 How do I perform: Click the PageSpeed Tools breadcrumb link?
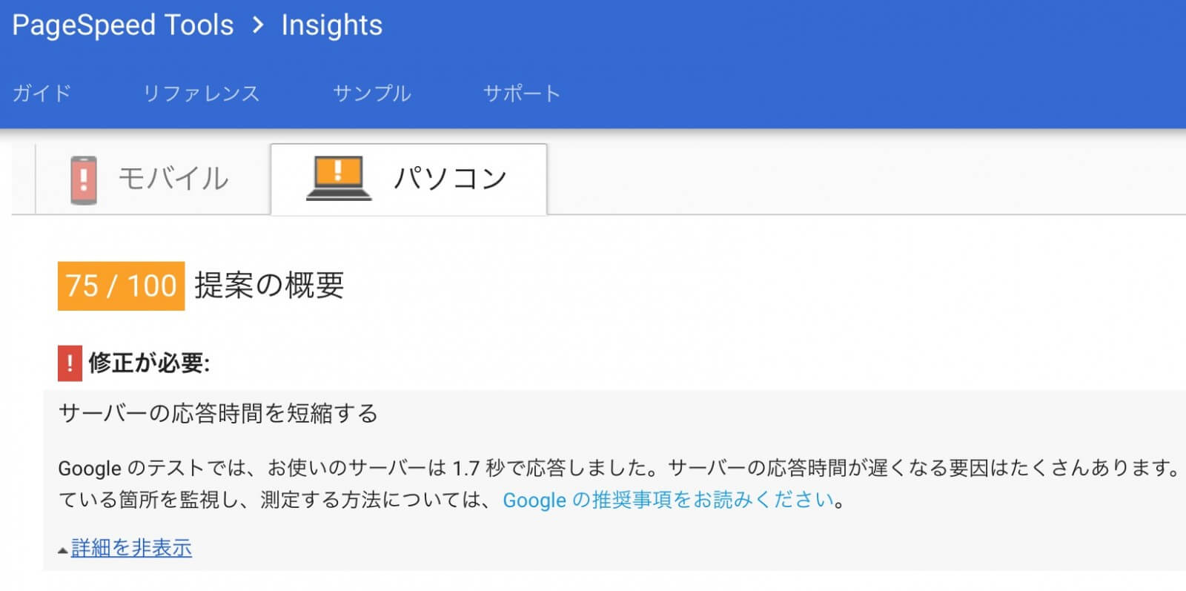pos(123,25)
